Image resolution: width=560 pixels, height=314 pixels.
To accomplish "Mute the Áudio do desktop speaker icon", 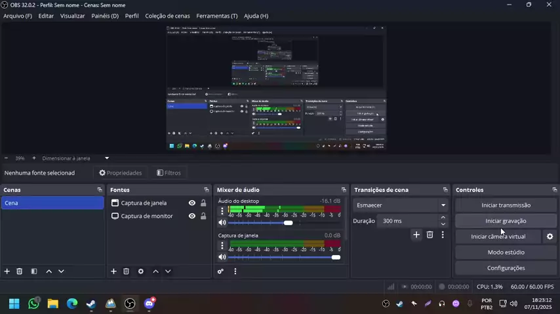I will click(222, 223).
